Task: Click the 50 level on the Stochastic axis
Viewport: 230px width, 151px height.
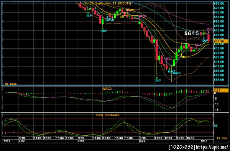Action: coord(216,126)
